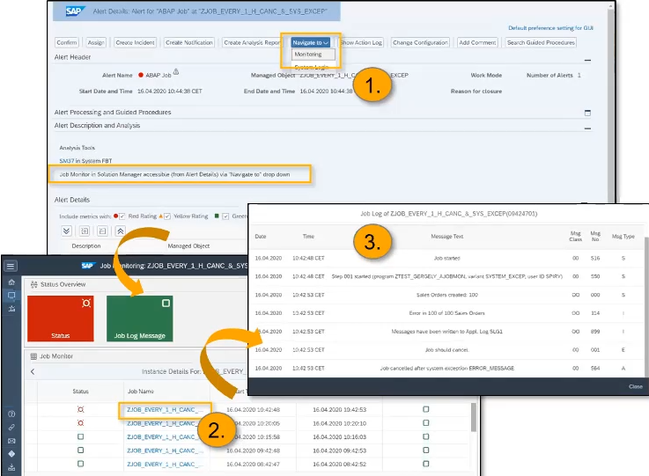
Task: Click the home icon in left sidebar
Action: coord(11,282)
